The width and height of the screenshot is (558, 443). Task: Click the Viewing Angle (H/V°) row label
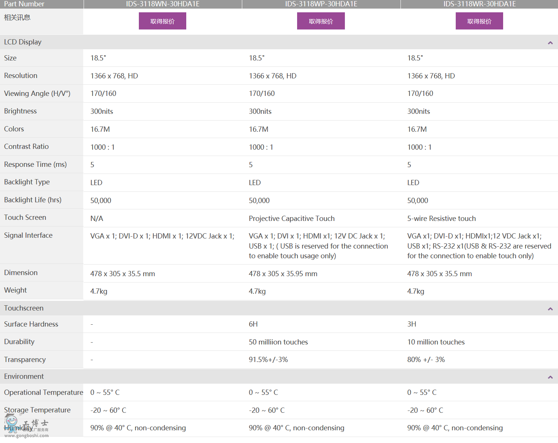(37, 94)
